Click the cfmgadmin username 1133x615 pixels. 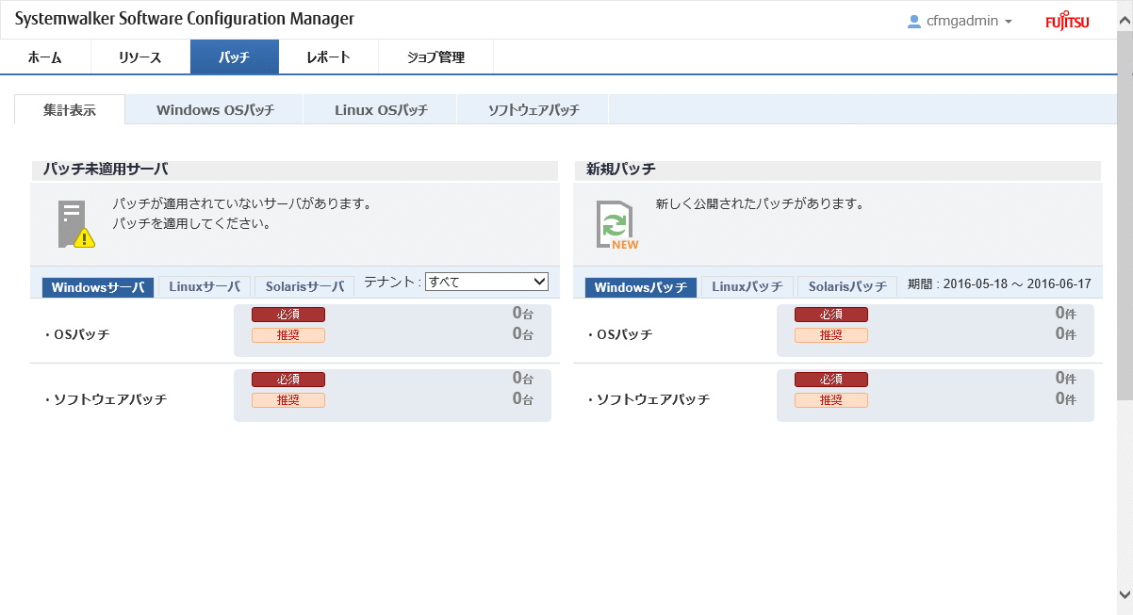click(x=961, y=21)
